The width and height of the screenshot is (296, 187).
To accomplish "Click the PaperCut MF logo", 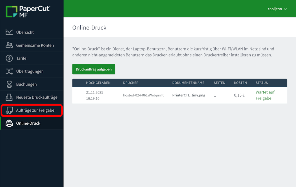I will click(x=28, y=11).
